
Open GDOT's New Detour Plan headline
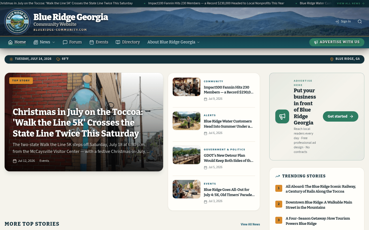point(229,158)
